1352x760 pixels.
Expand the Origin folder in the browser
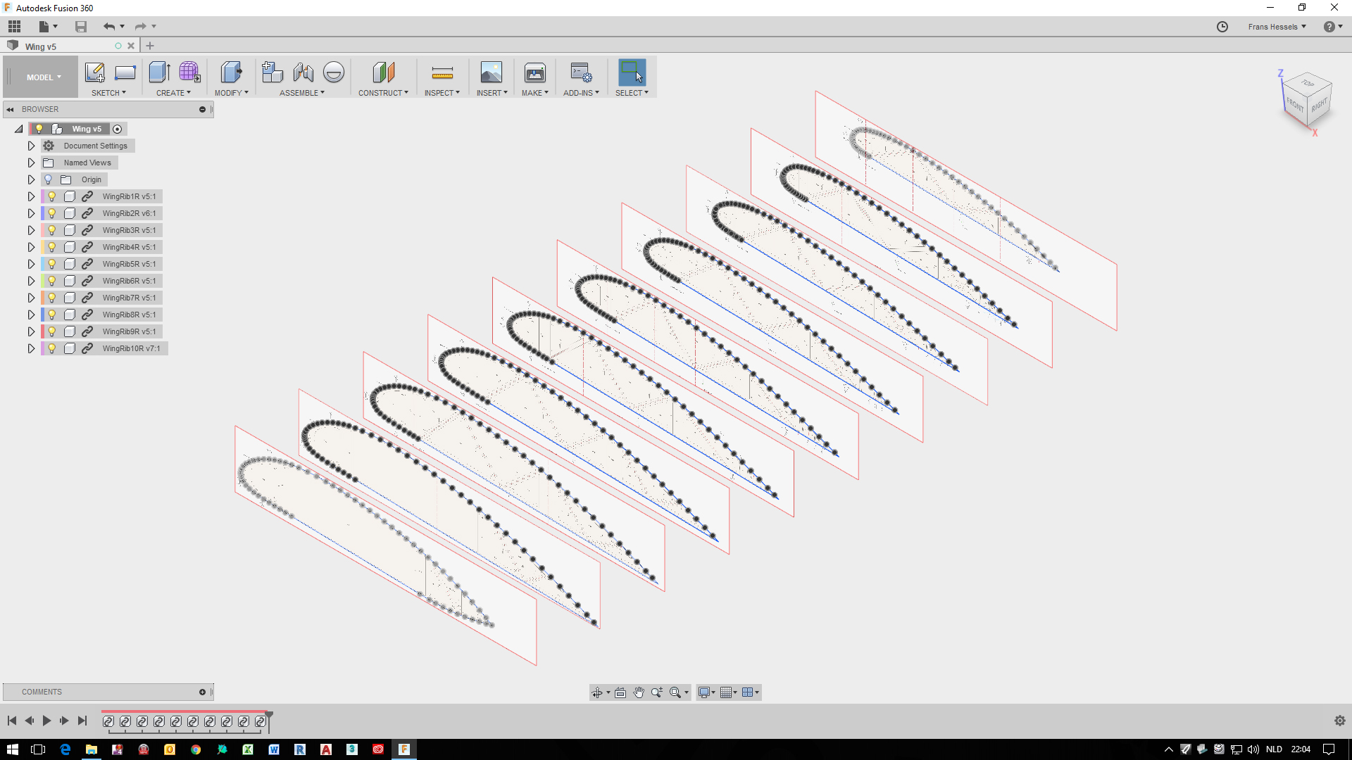[31, 179]
